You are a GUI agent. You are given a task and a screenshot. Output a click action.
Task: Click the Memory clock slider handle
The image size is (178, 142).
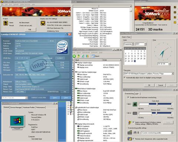156,113
